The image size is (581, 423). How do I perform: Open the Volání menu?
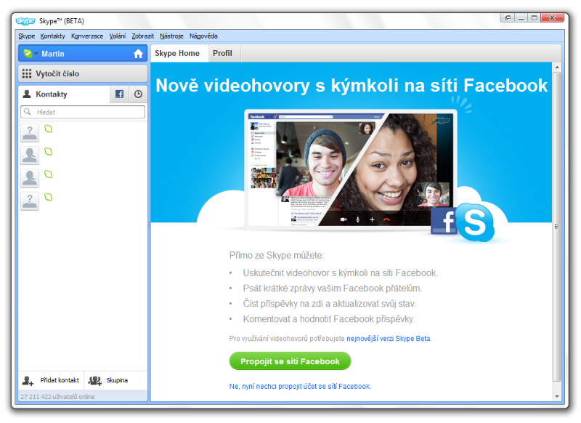(118, 36)
